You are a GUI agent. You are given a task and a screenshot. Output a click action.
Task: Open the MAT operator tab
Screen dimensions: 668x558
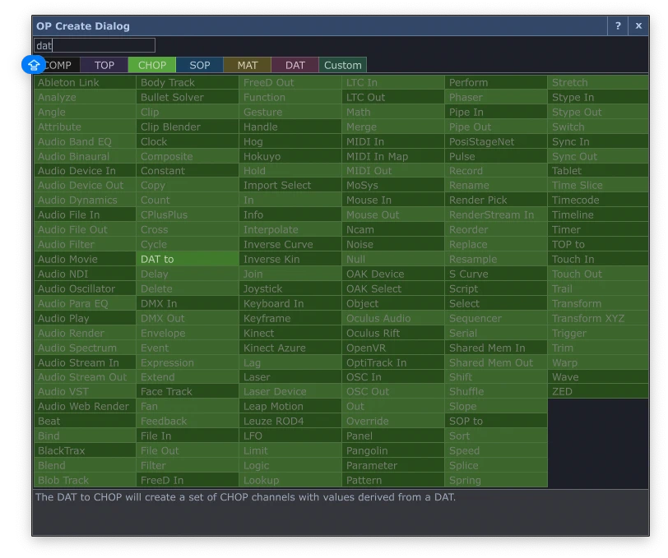(x=247, y=65)
